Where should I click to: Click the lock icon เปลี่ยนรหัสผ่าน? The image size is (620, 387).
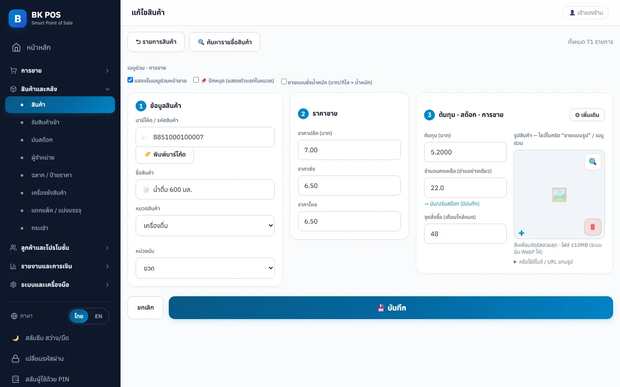(x=15, y=359)
